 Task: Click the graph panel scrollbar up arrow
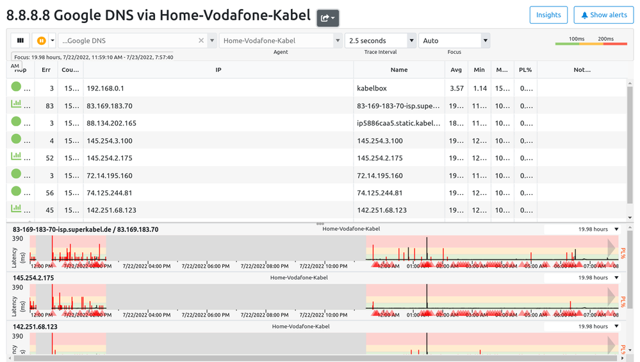pyautogui.click(x=630, y=227)
